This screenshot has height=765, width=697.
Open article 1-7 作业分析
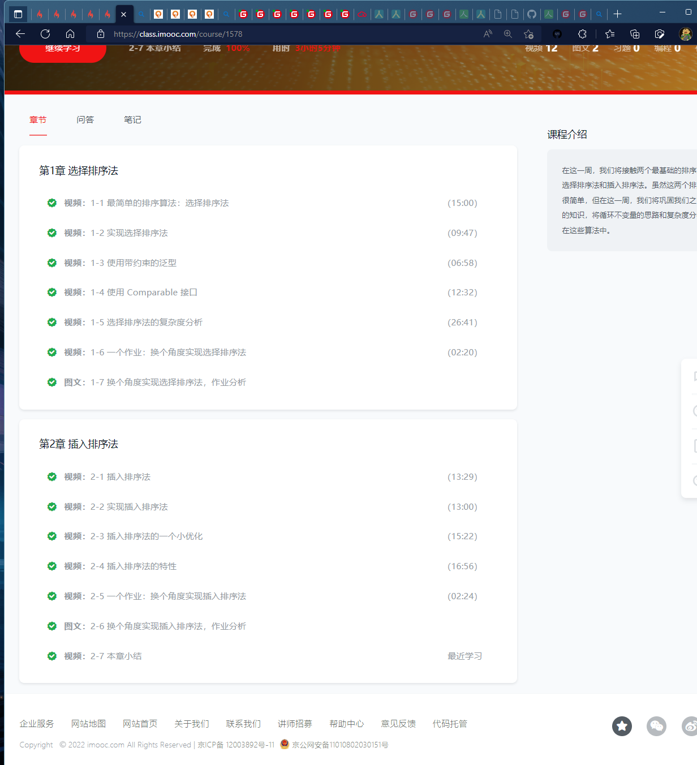point(155,382)
